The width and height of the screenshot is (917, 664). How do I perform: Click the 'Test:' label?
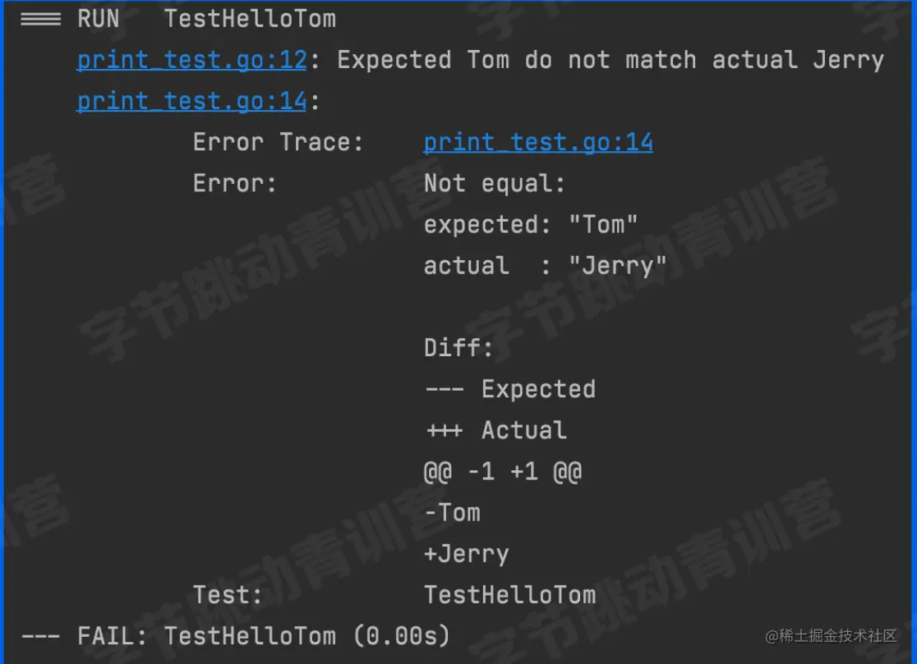coord(228,595)
